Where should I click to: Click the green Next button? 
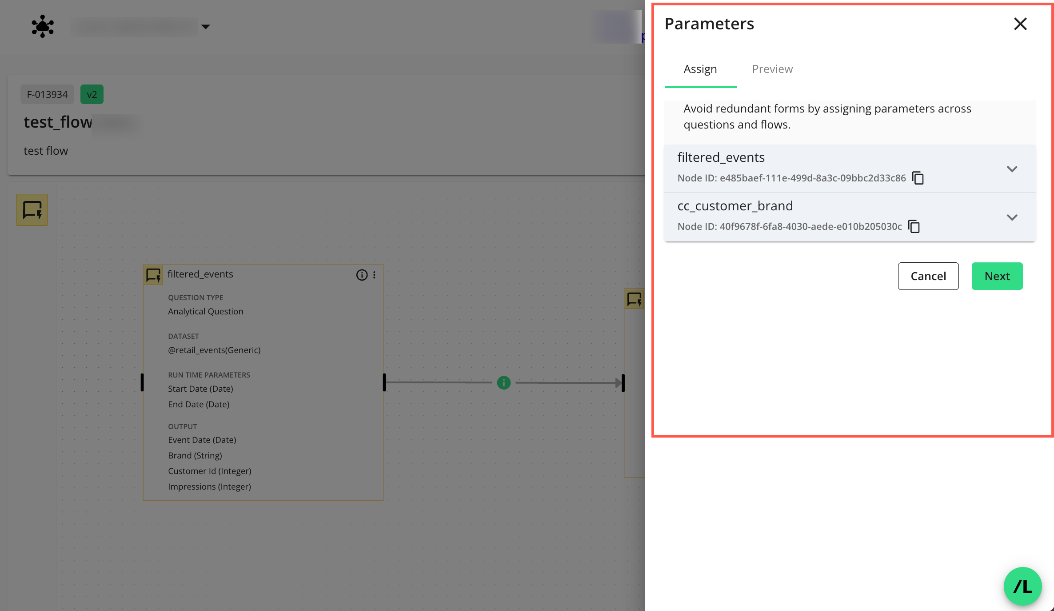[x=997, y=276]
